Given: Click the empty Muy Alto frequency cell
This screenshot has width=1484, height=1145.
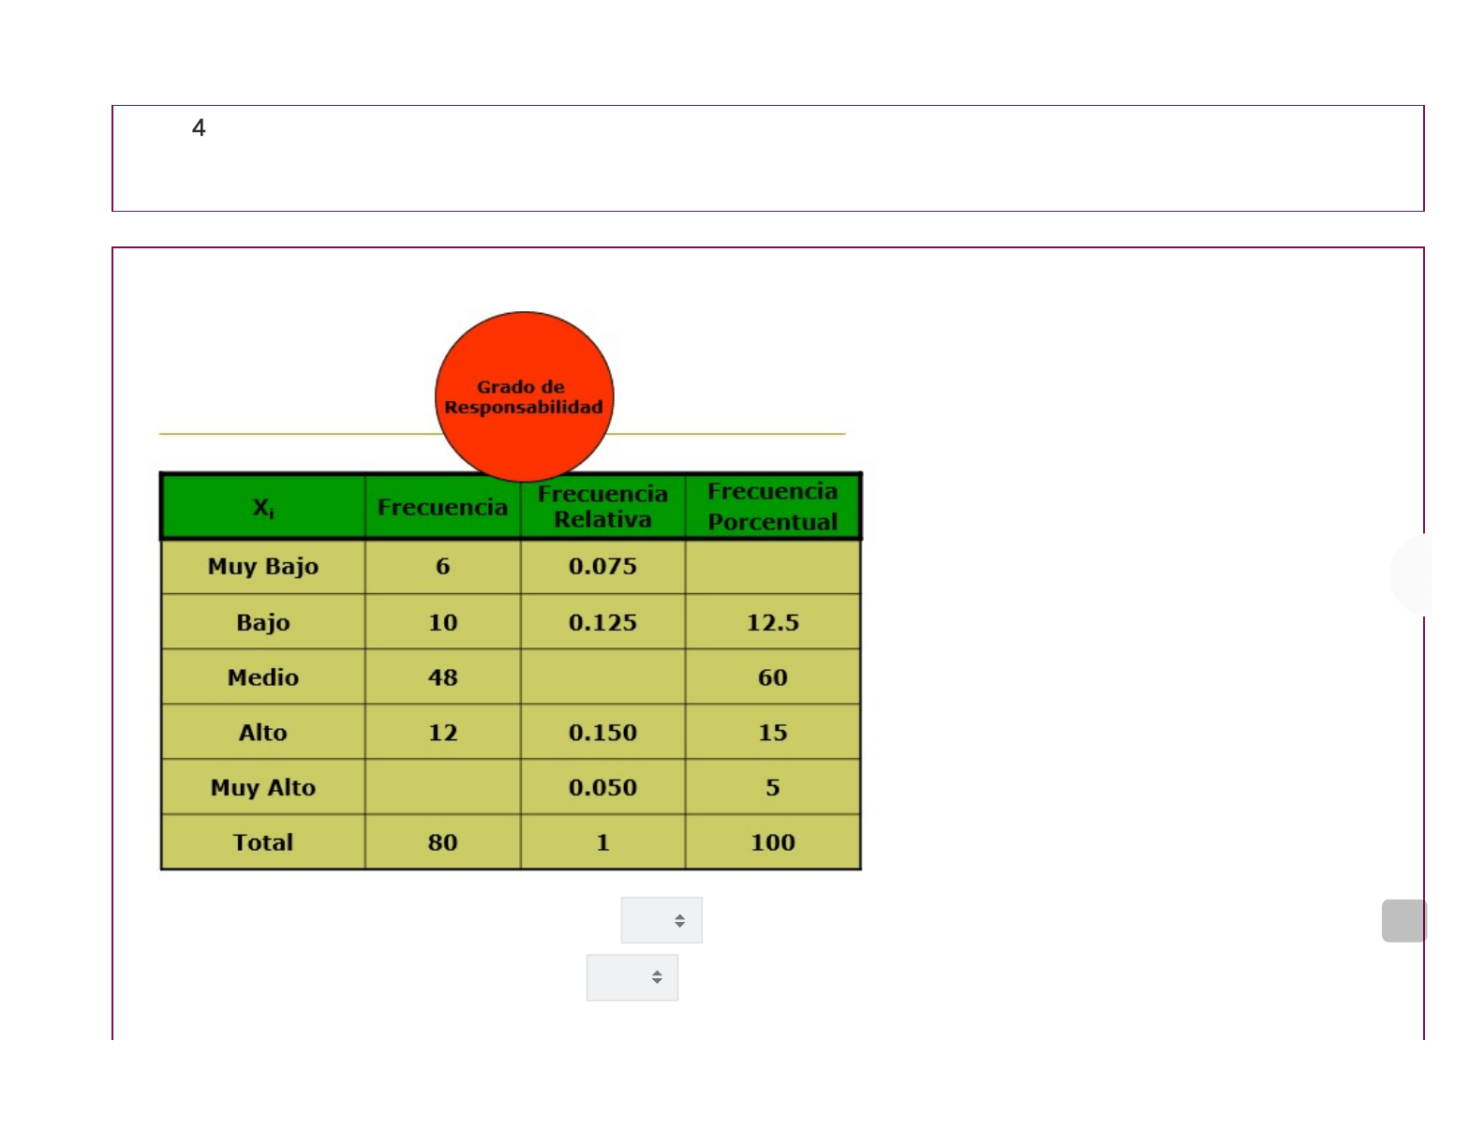Looking at the screenshot, I should tap(442, 787).
